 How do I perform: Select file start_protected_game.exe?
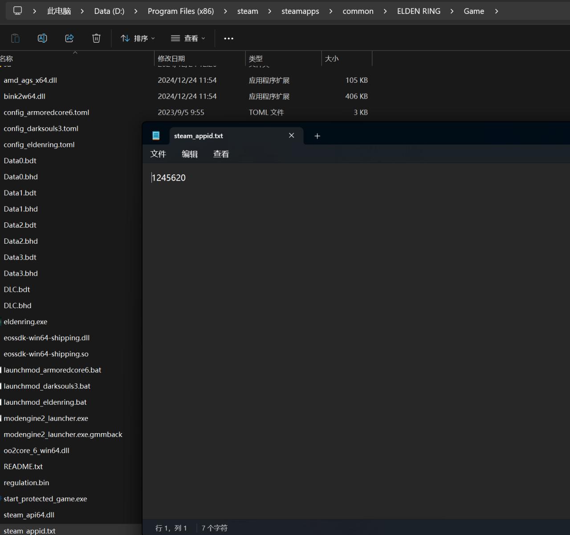[45, 499]
